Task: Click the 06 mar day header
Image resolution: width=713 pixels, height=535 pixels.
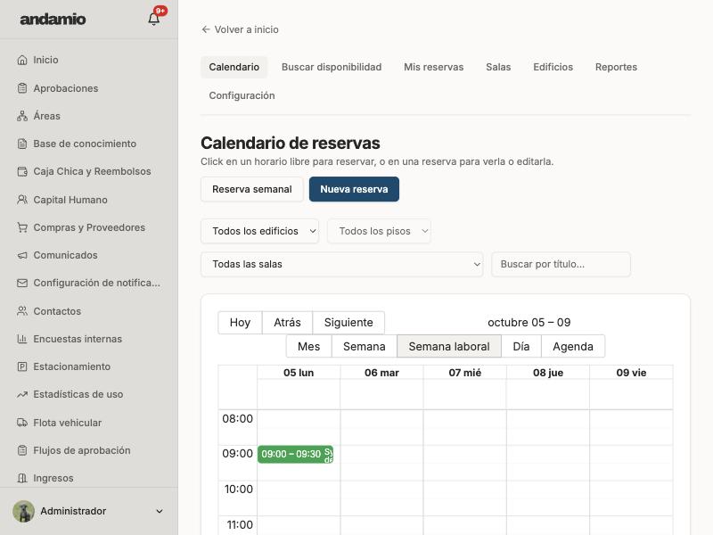Action: (381, 373)
